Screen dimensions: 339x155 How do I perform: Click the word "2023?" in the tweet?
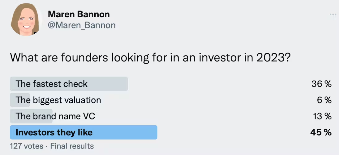(x=272, y=57)
